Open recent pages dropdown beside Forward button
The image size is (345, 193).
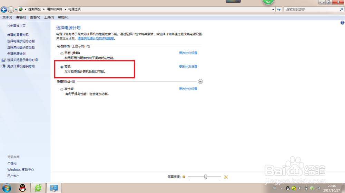tap(16, 10)
